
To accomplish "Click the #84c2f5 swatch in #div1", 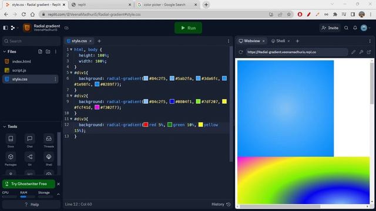I will [x=146, y=78].
